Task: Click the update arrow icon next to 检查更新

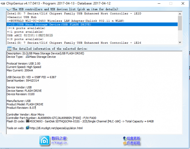Action: pyautogui.click(x=125, y=138)
